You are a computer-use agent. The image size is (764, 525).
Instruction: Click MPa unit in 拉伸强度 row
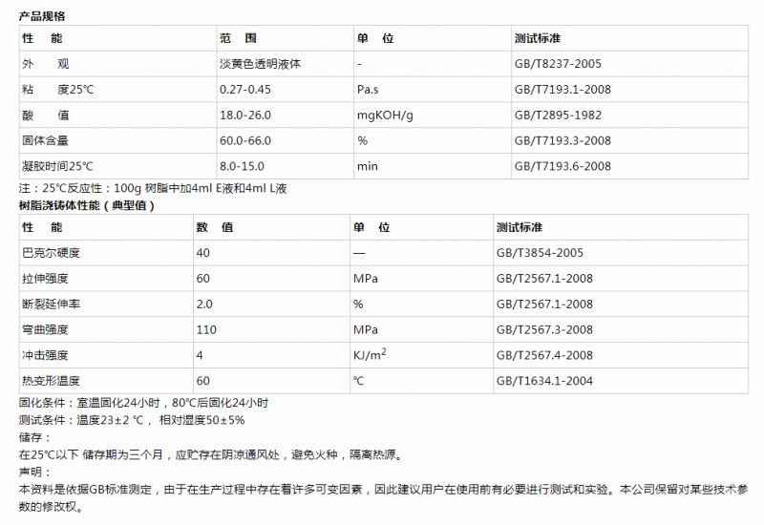pos(366,279)
